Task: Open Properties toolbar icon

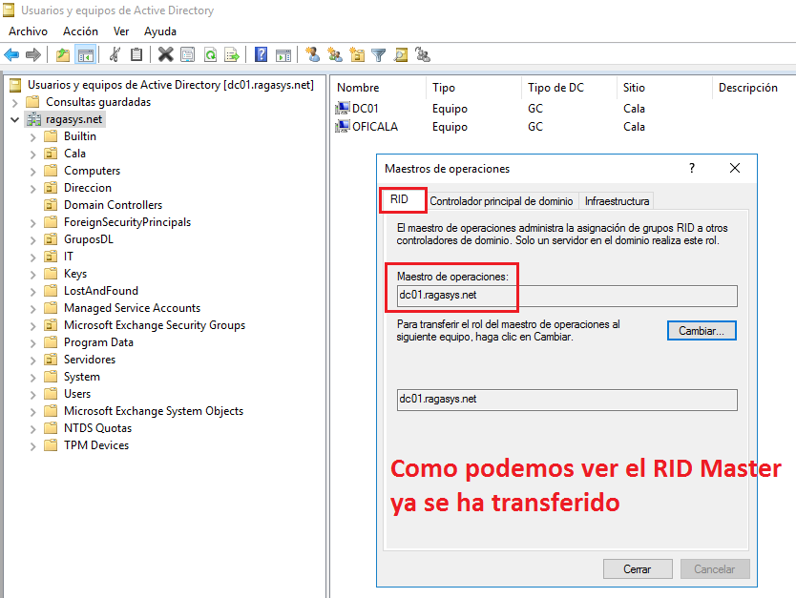Action: pyautogui.click(x=188, y=54)
